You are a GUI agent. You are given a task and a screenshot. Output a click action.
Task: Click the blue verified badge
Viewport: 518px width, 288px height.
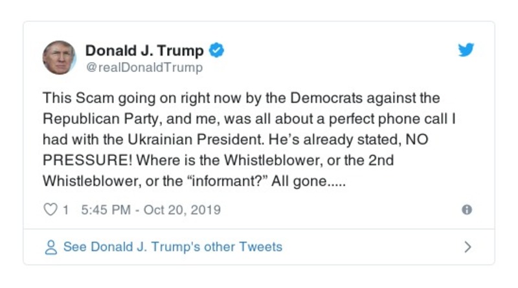pos(218,50)
